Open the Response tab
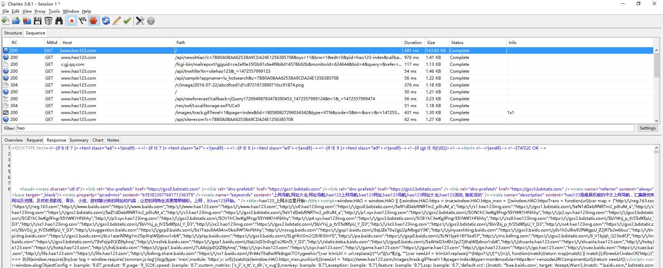The image size is (663, 268). (56, 140)
